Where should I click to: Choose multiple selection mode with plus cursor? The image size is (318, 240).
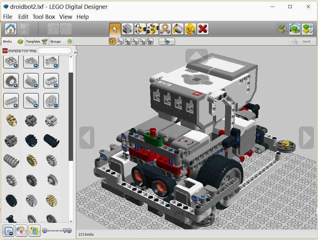(x=120, y=41)
